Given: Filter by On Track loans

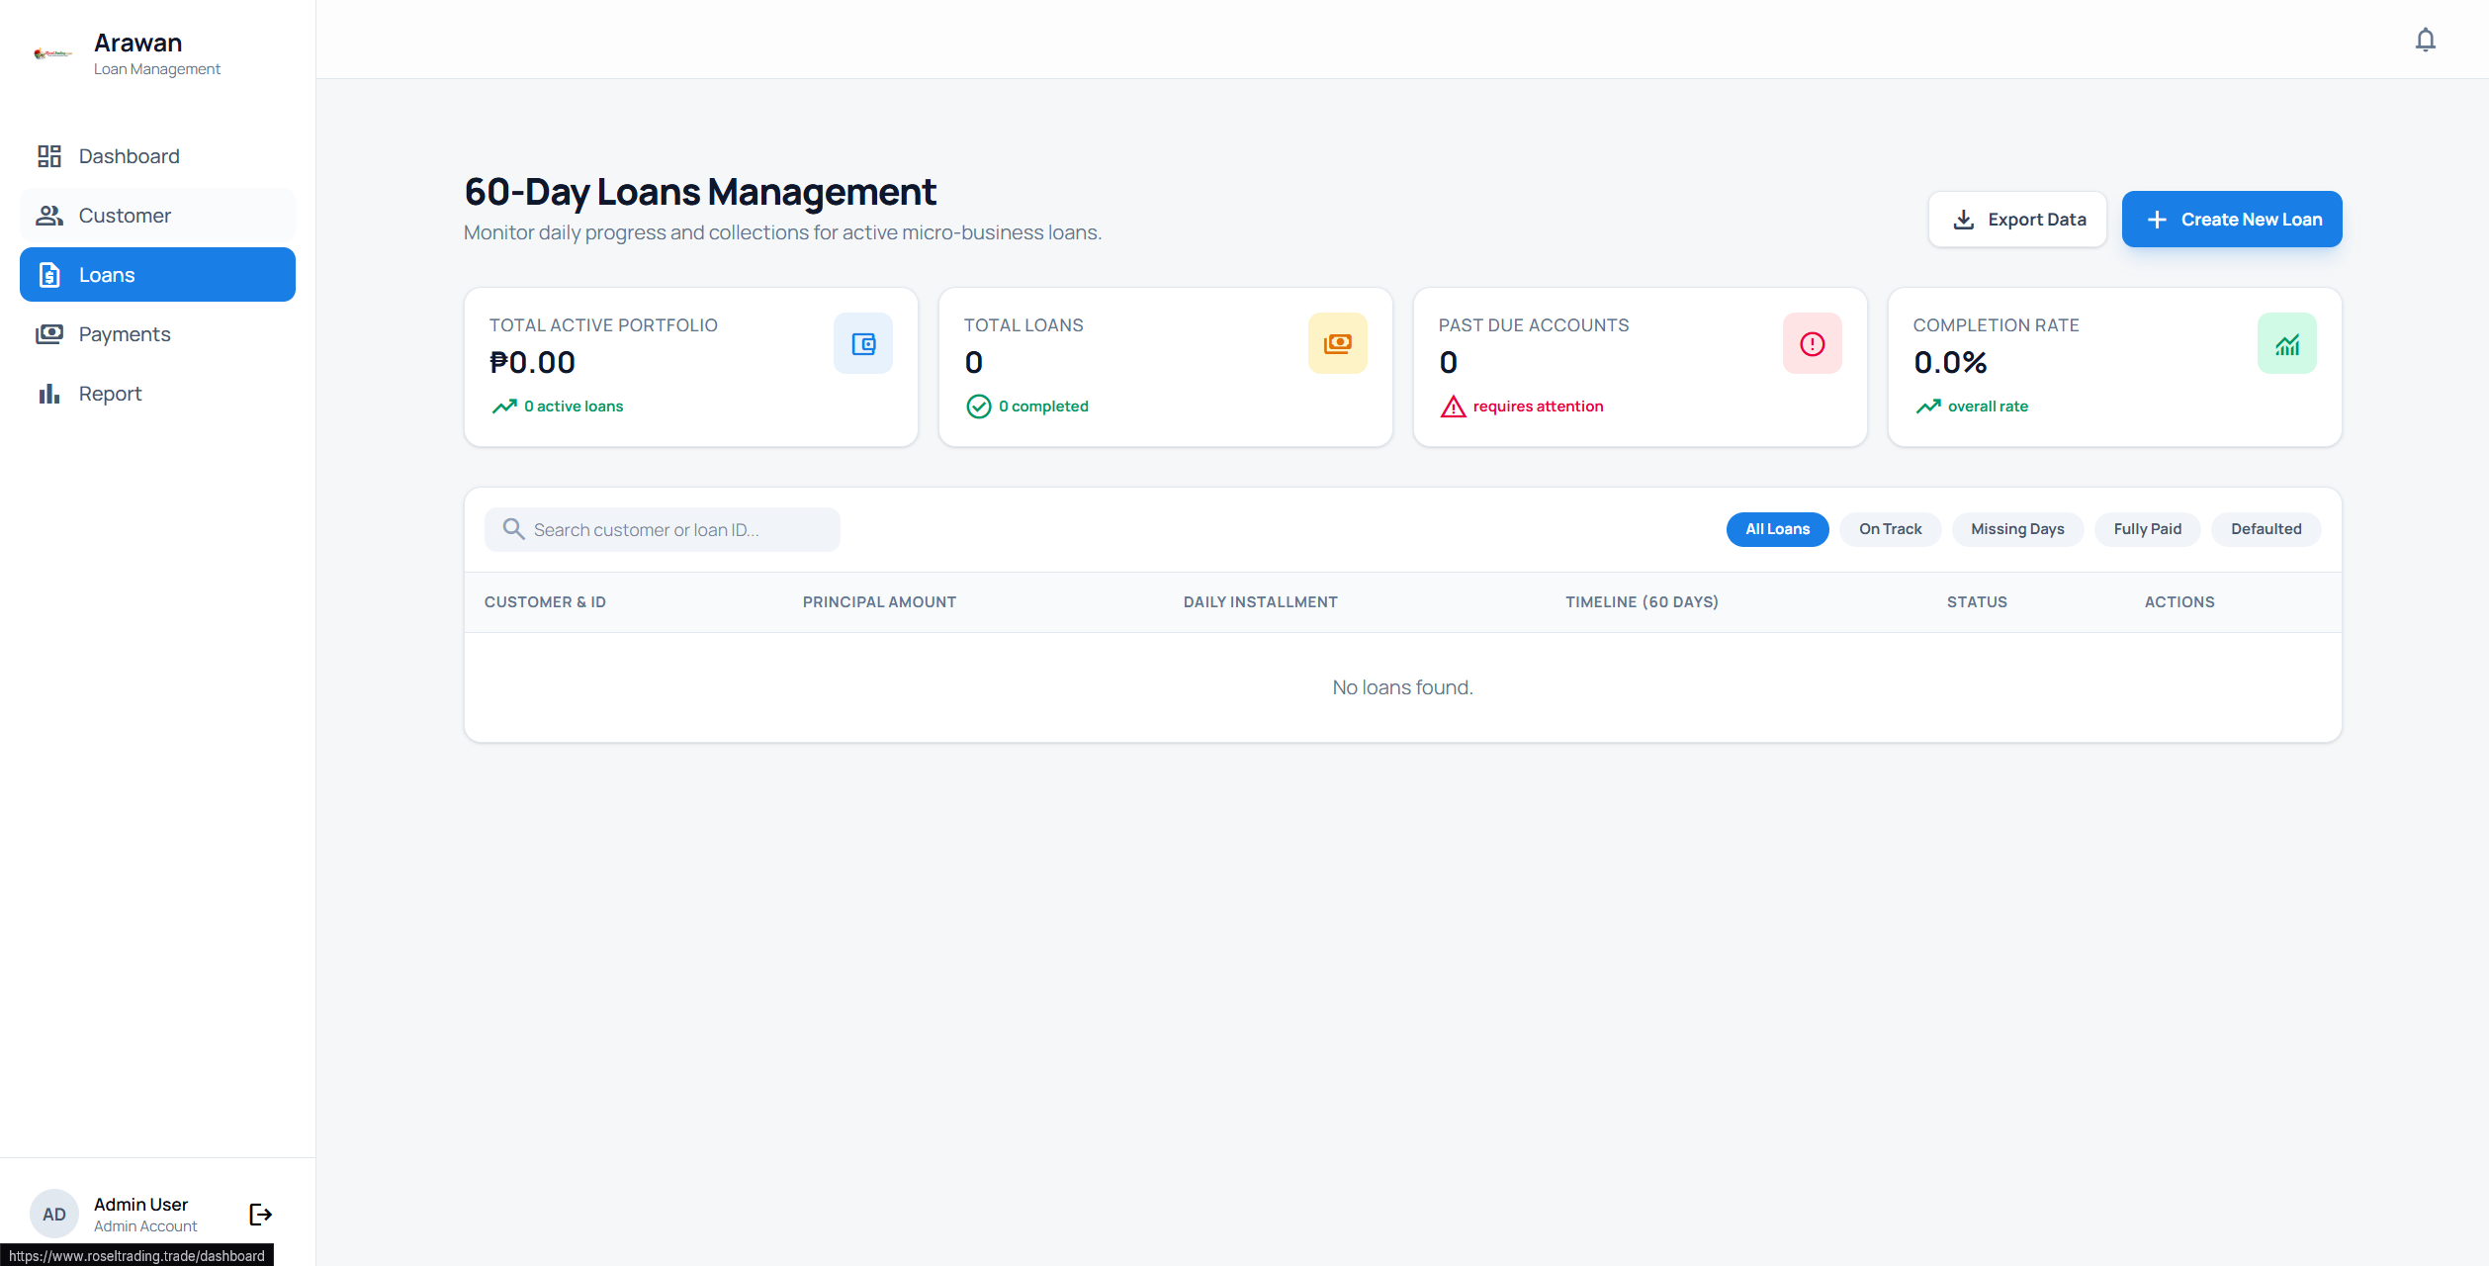Looking at the screenshot, I should coord(1890,529).
